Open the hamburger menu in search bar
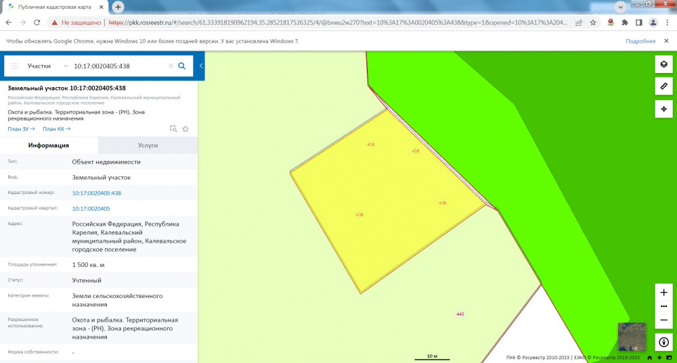The width and height of the screenshot is (677, 363). tap(15, 66)
